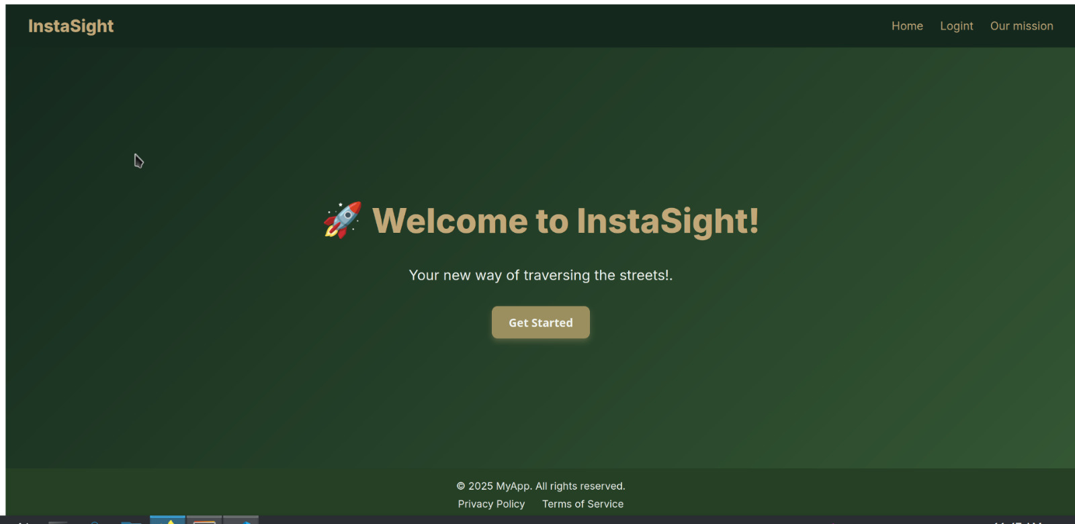Go to the Home nav link
1075x524 pixels.
pyautogui.click(x=907, y=26)
